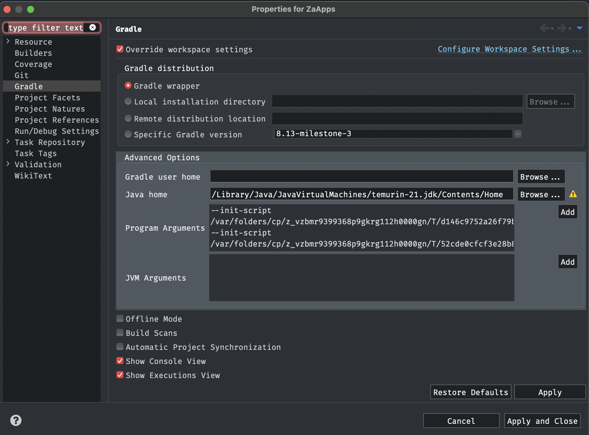This screenshot has width=589, height=435.
Task: Select Project Facets in sidebar
Action: (x=47, y=98)
